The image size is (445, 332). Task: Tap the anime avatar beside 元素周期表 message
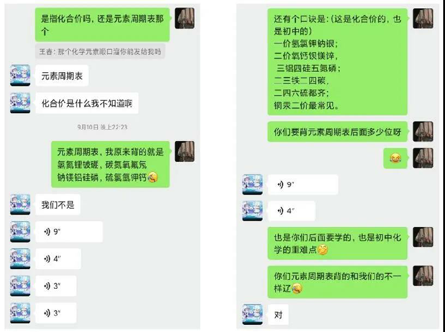[20, 75]
